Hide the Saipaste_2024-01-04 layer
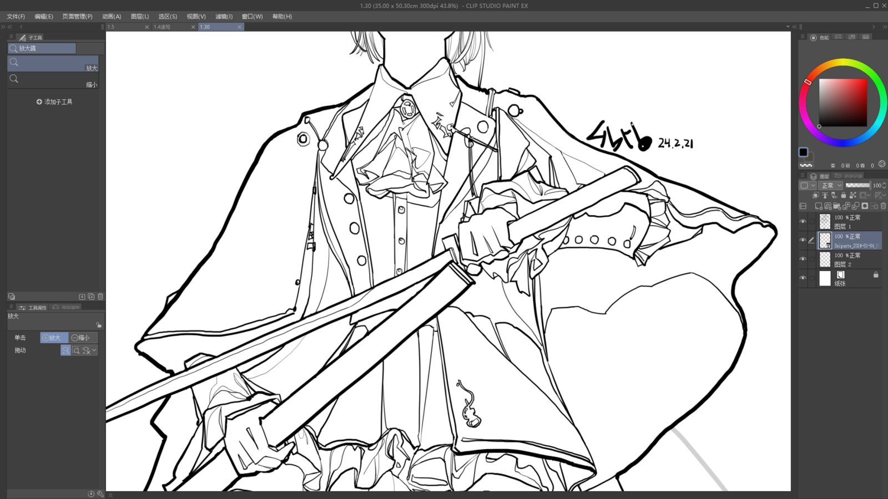The image size is (888, 499). pyautogui.click(x=803, y=240)
